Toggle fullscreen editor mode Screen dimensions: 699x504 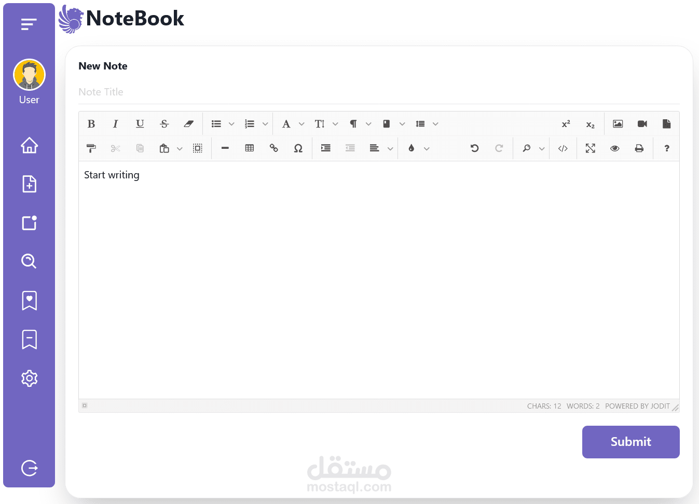point(591,148)
